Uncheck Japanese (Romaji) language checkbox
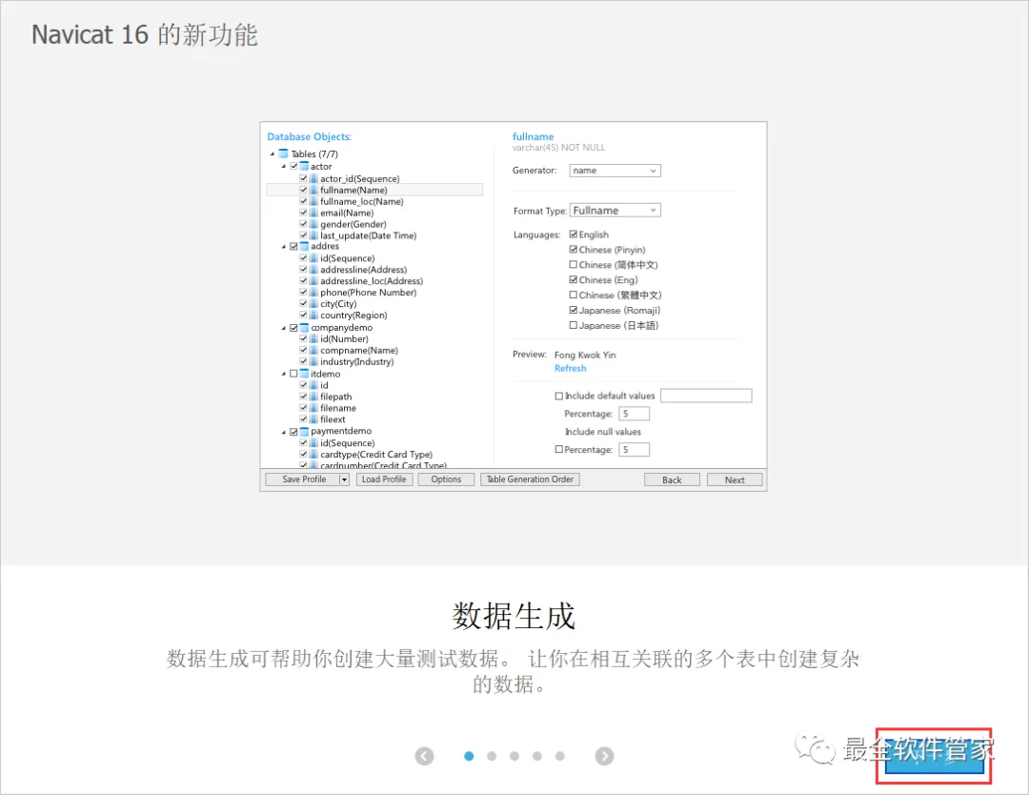This screenshot has height=795, width=1029. (574, 310)
